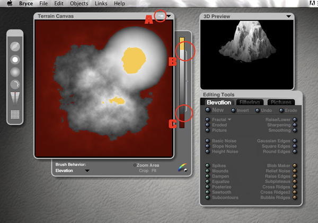Click the white brush hardness control
The image size is (318, 223).
[15, 60]
